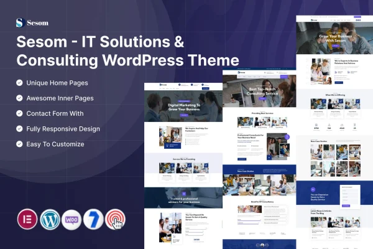The width and height of the screenshot is (373, 249).
Task: Click the button under 'Digital Marketing' hero text
Action: click(x=184, y=115)
